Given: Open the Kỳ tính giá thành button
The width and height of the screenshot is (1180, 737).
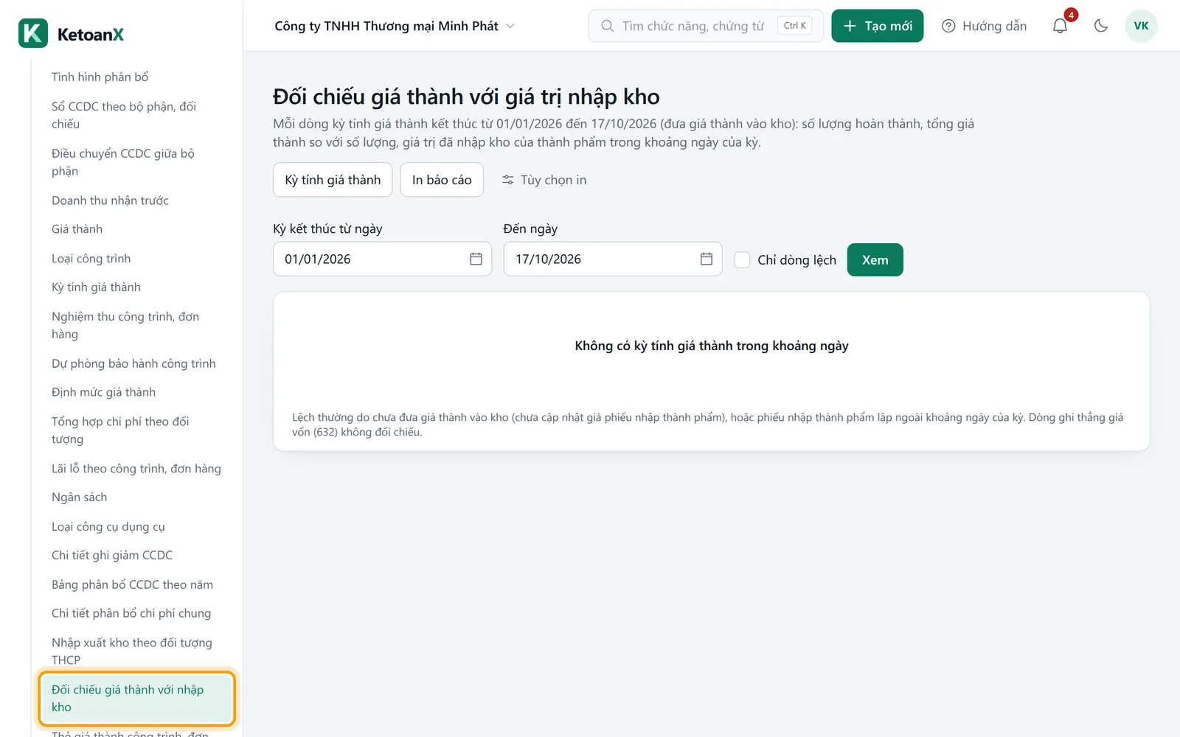Looking at the screenshot, I should (333, 180).
